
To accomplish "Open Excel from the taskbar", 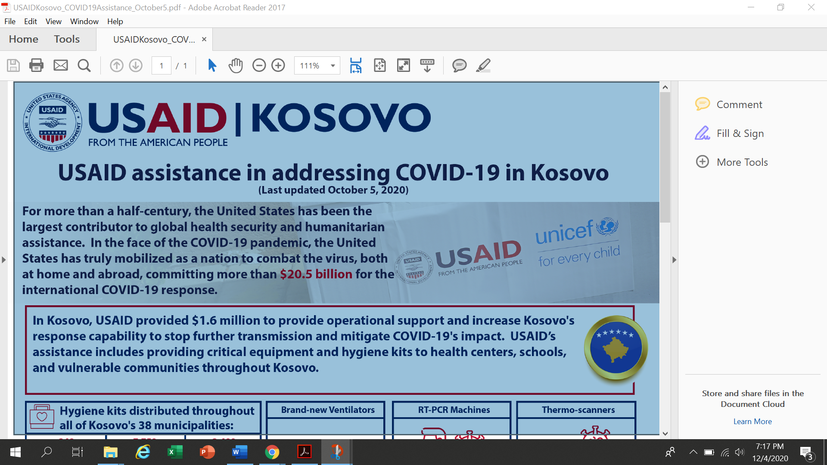I will (175, 452).
